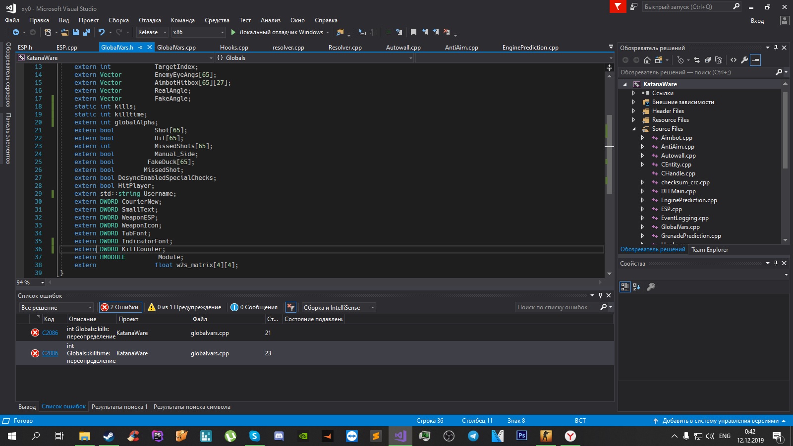Expand the Header Files folder
Image resolution: width=793 pixels, height=446 pixels.
pos(633,111)
